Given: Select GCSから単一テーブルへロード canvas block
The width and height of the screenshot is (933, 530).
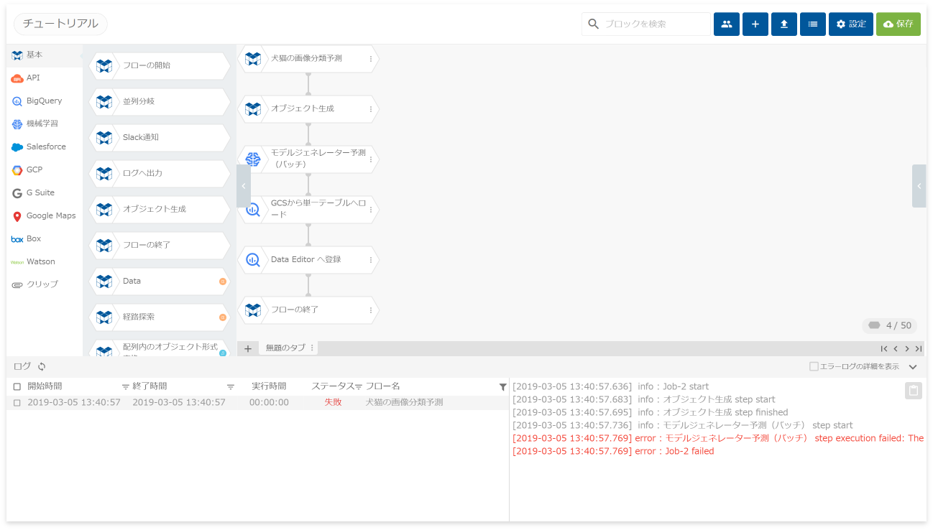Looking at the screenshot, I should click(x=308, y=209).
